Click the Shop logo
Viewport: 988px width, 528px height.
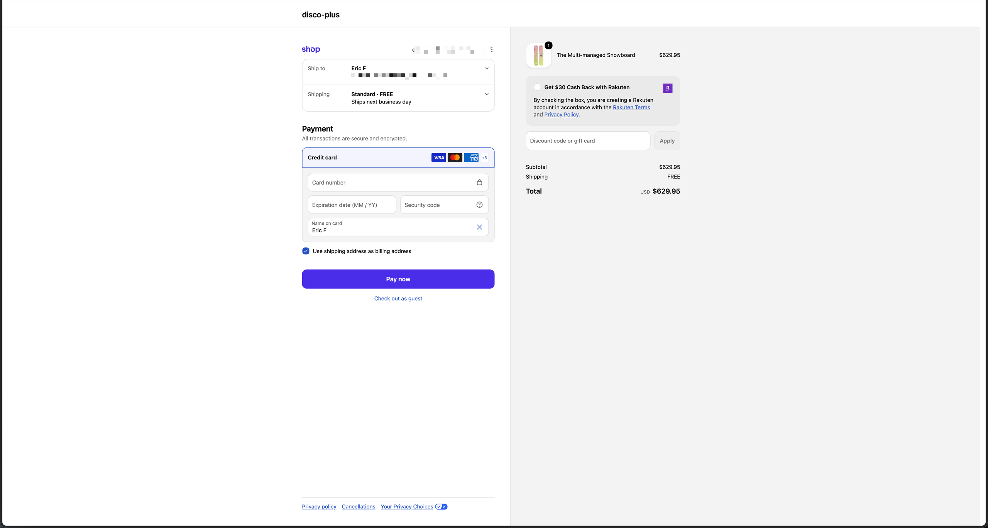311,49
